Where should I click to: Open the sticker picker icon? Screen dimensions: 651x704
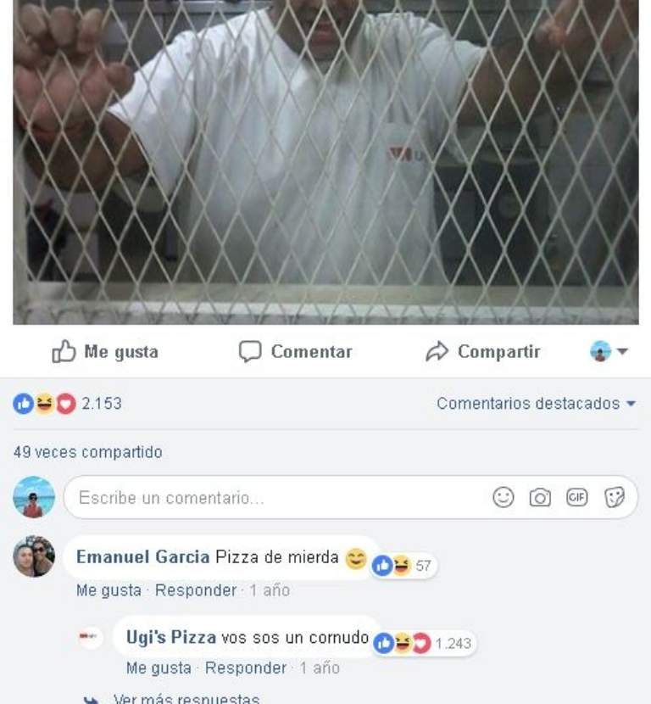click(x=614, y=497)
